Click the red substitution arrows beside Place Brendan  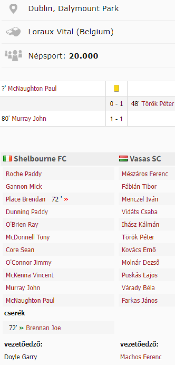click(x=66, y=200)
